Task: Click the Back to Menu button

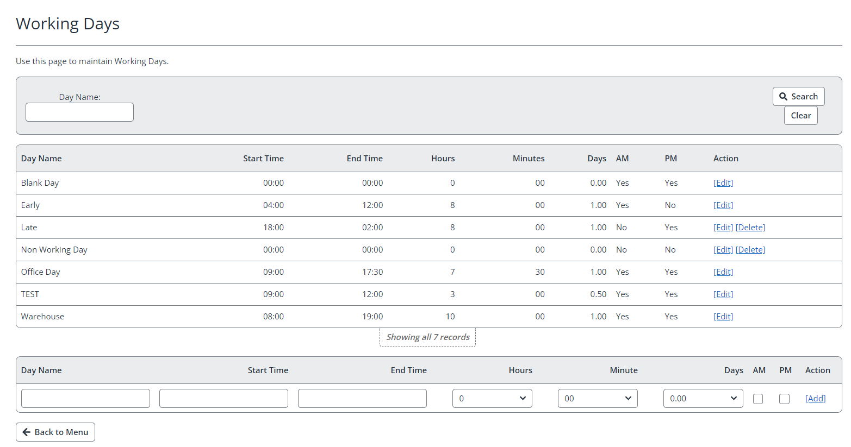Action: (x=55, y=432)
